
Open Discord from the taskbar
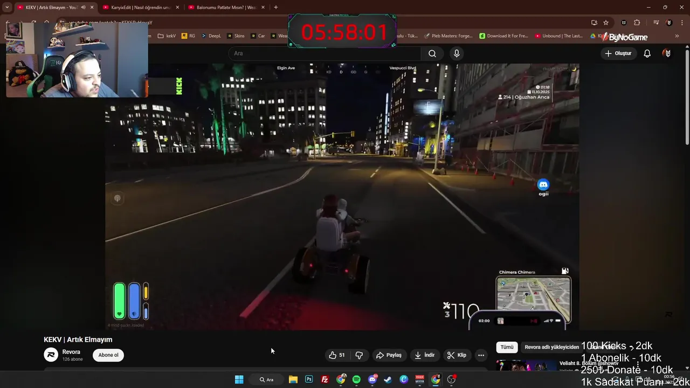click(372, 379)
